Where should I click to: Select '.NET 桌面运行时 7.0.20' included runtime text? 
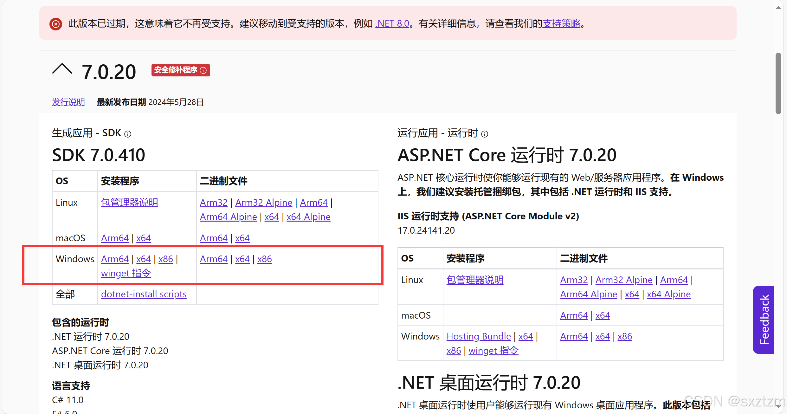[x=100, y=365]
